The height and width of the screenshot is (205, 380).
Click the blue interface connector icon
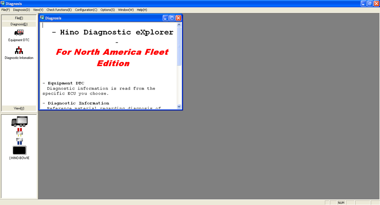(20, 141)
